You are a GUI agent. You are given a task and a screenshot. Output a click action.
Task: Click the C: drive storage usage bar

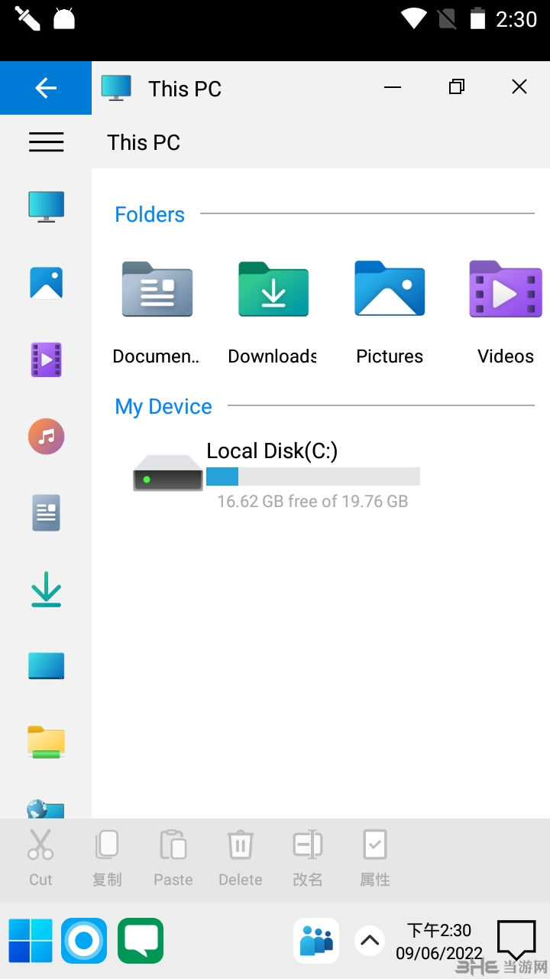tap(313, 476)
